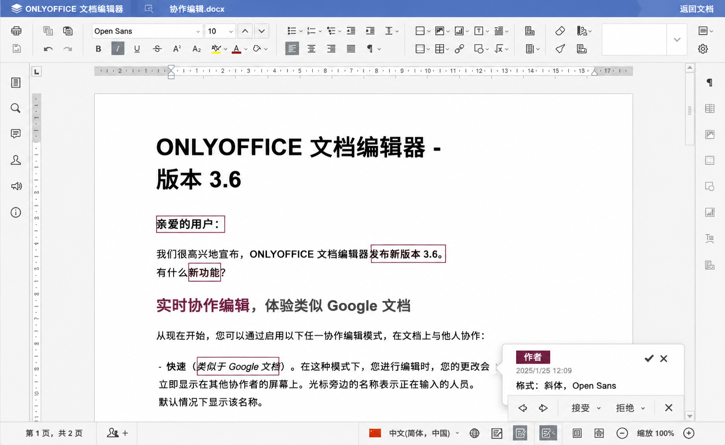Go to next change arrow

[x=543, y=408]
